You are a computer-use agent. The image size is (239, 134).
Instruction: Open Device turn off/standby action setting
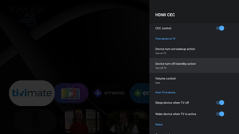[194, 66]
